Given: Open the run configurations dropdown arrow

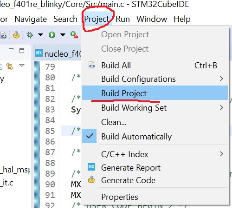Looking at the screenshot, I should [x=63, y=35].
